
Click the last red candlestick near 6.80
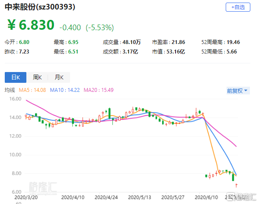point(237,185)
